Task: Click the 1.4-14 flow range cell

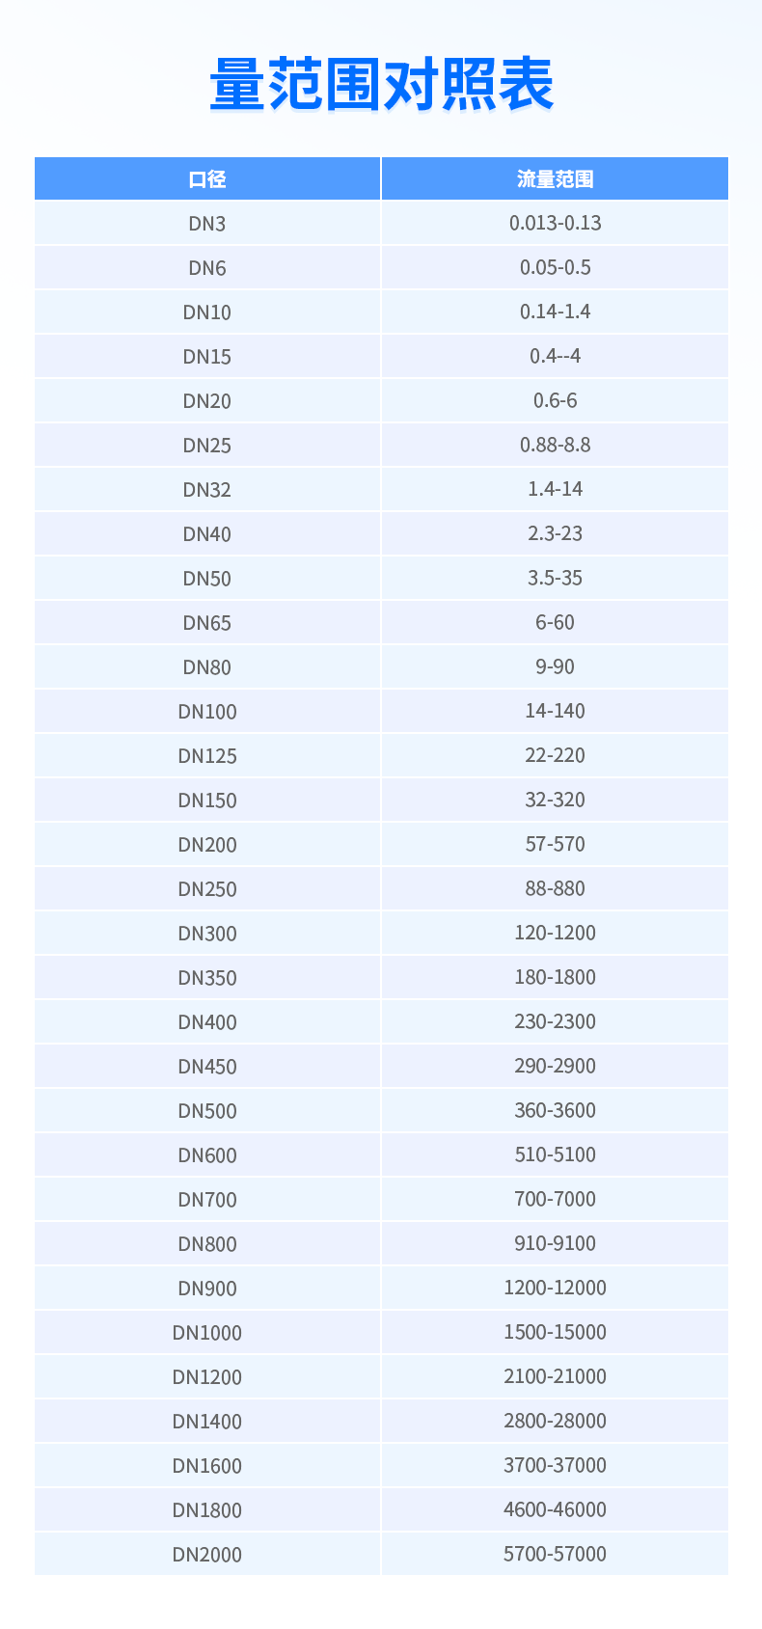Action: coord(555,489)
